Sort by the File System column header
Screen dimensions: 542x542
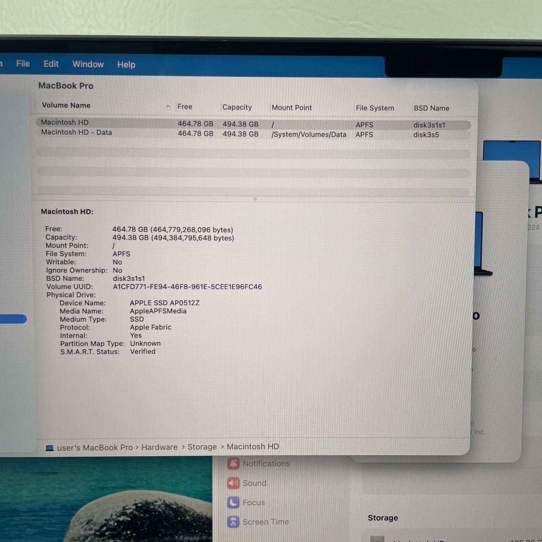[x=375, y=108]
